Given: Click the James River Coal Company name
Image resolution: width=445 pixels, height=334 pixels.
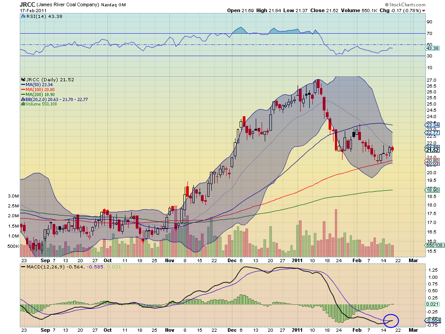Looking at the screenshot, I should coord(68,5).
